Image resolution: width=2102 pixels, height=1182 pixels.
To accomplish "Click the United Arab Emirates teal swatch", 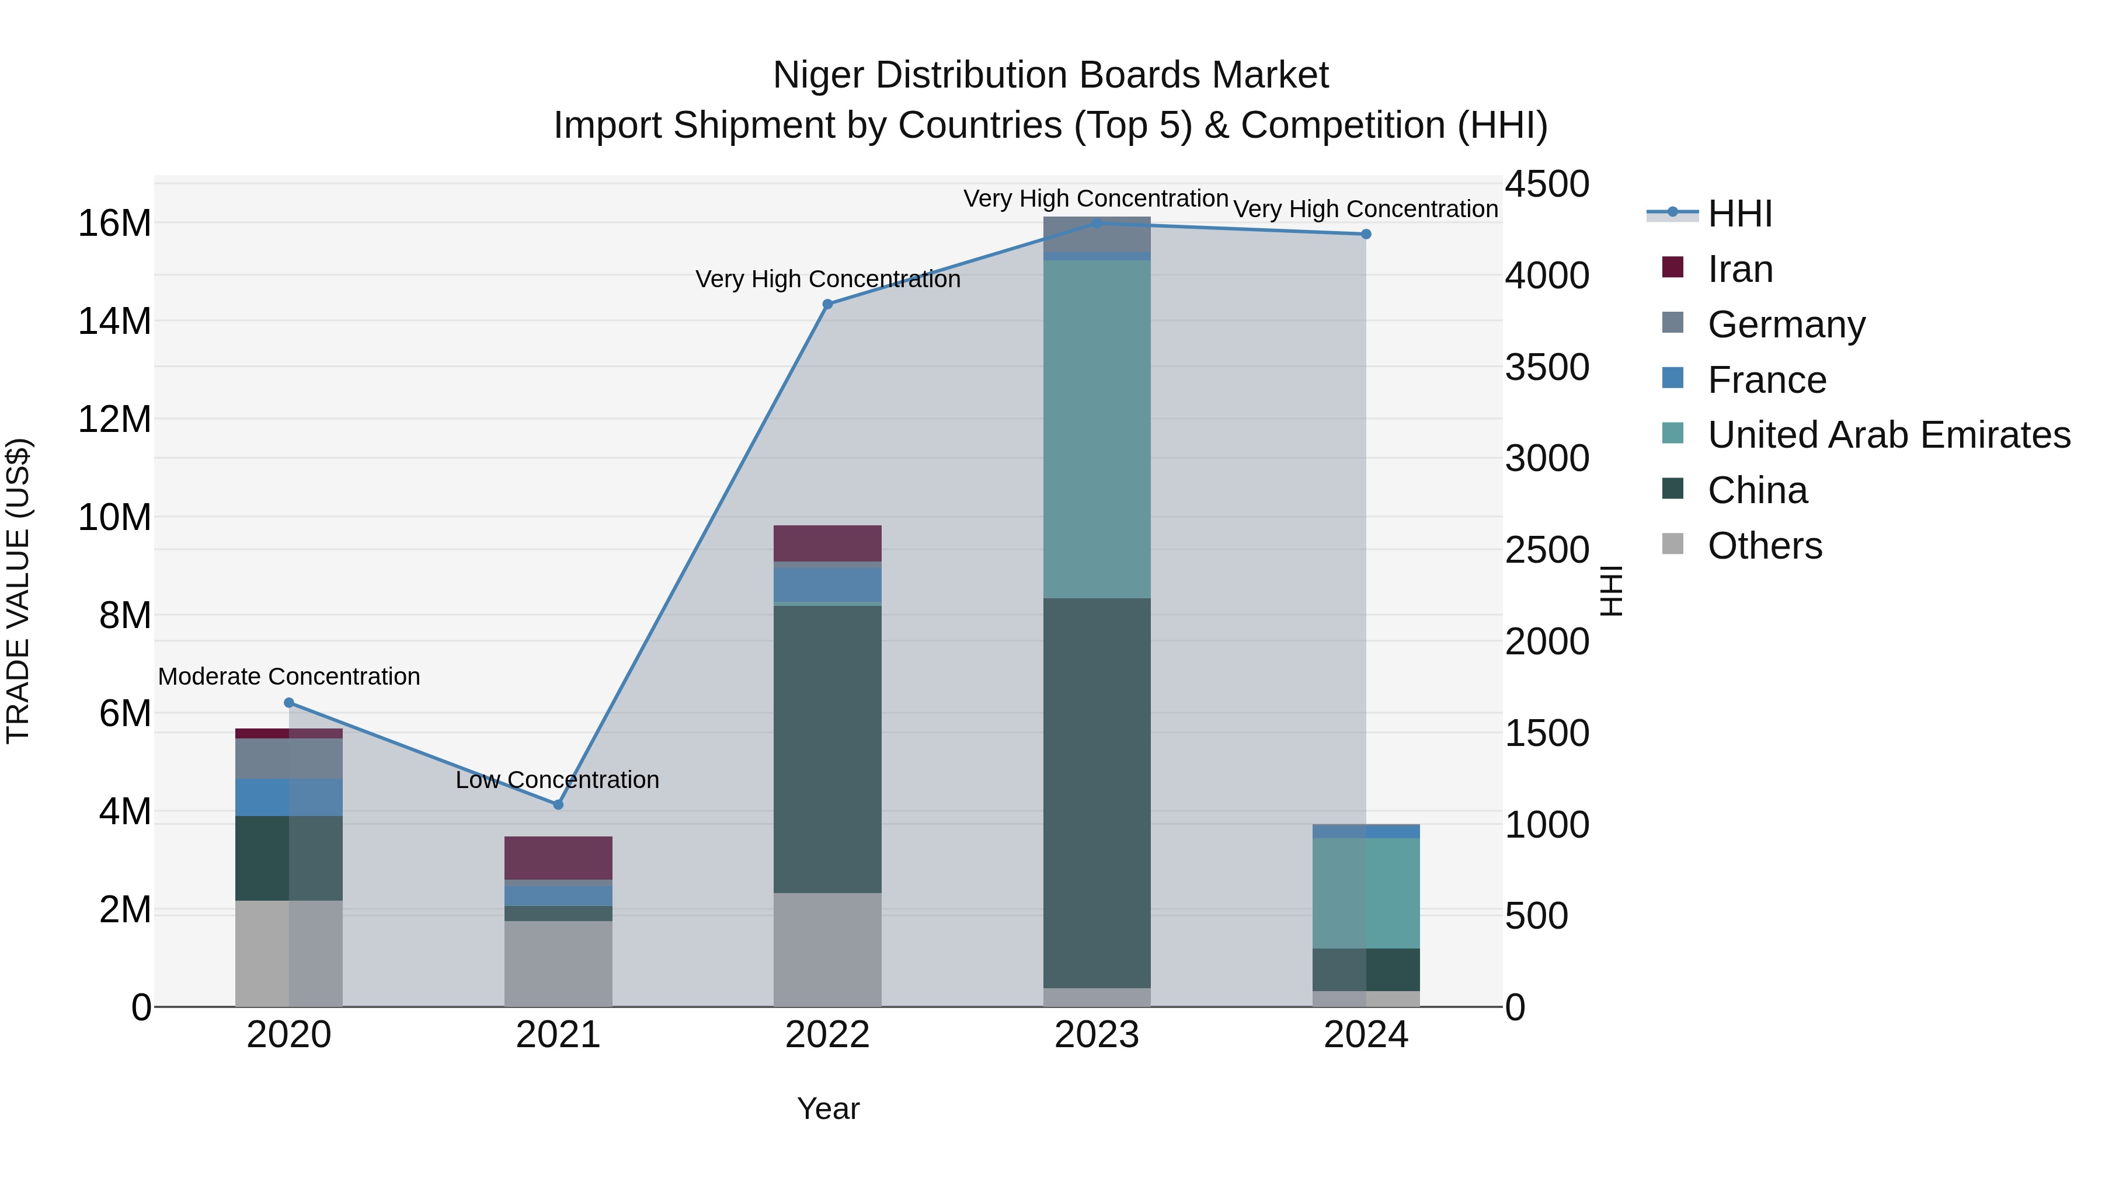I will pyautogui.click(x=1673, y=433).
